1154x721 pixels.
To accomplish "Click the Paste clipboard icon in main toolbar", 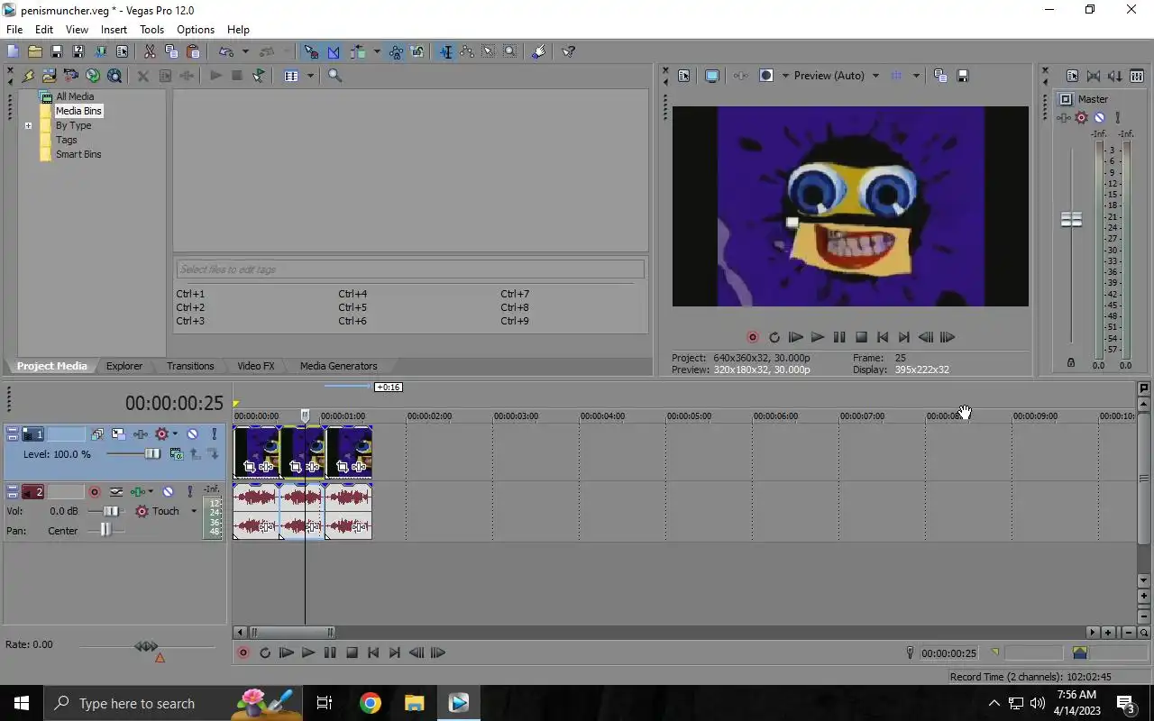I will point(193,51).
